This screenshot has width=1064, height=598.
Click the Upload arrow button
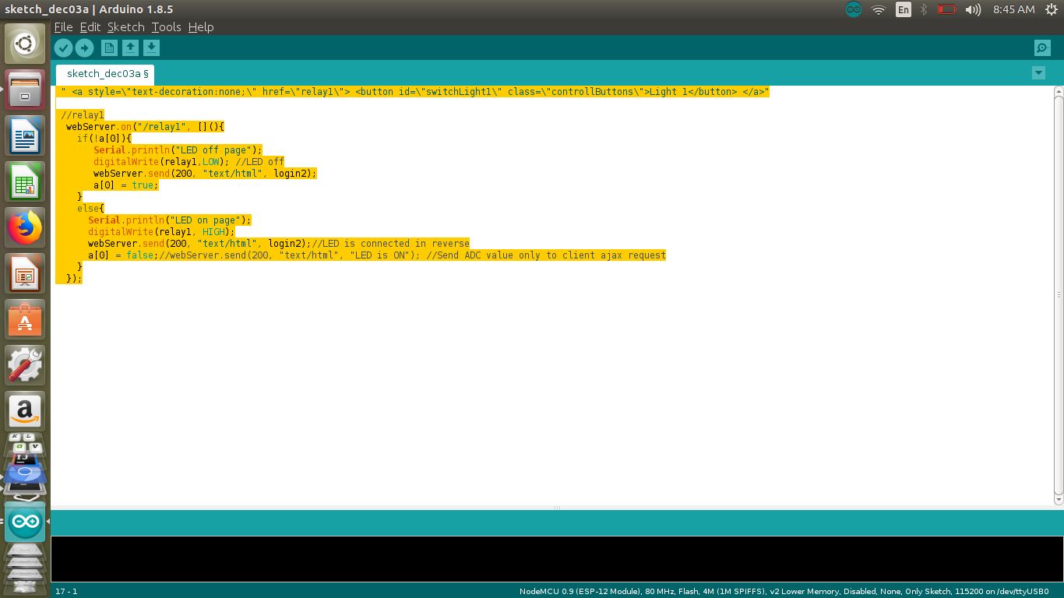tap(84, 48)
